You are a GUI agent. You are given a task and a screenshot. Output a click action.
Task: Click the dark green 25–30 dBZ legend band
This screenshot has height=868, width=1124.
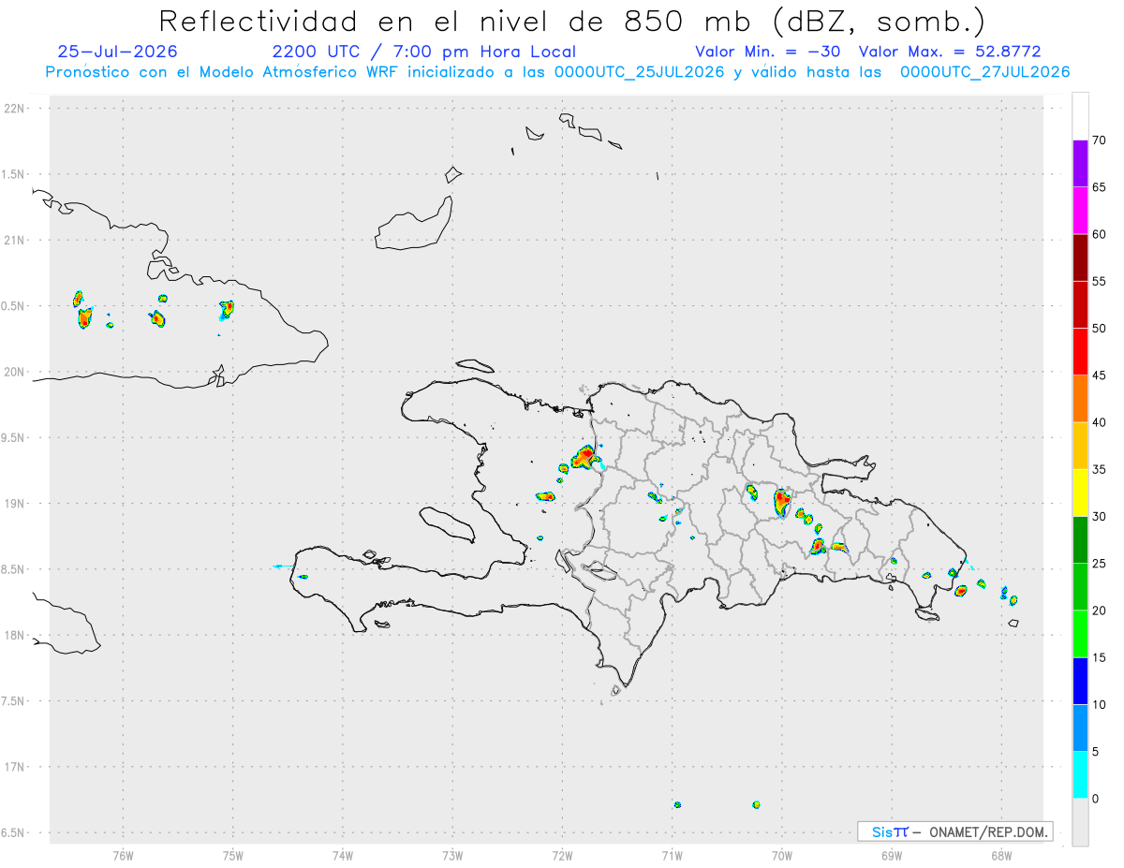click(1080, 539)
